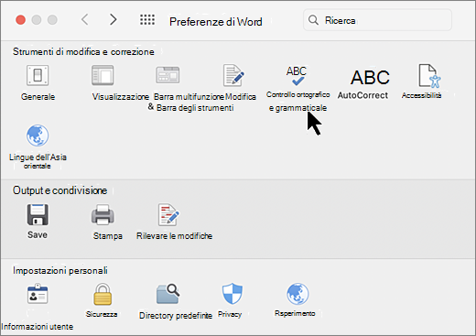This screenshot has width=476, height=336.
Task: Open AutoCorrect preferences
Action: [370, 77]
